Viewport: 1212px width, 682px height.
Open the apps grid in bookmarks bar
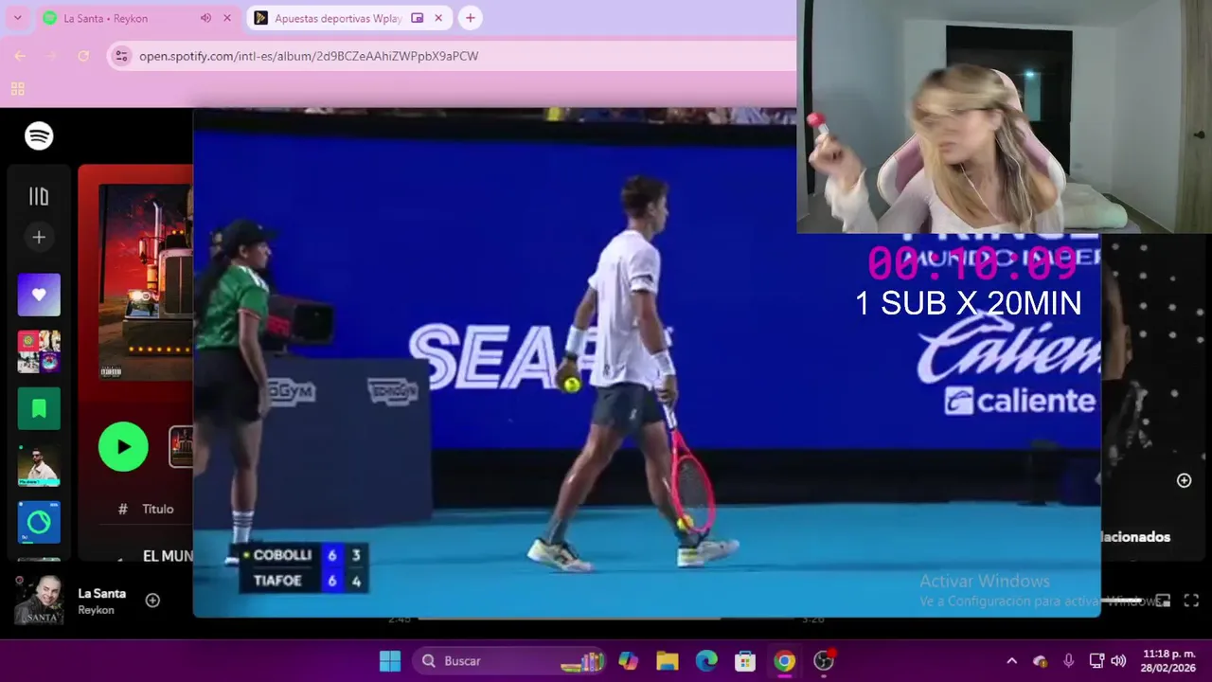pyautogui.click(x=17, y=89)
